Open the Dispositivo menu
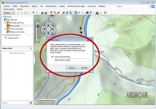The image size is (156, 109). tap(25, 6)
